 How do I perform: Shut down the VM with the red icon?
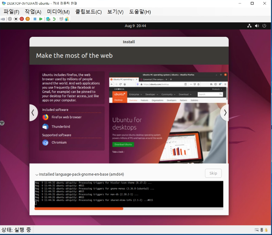click(x=22, y=19)
